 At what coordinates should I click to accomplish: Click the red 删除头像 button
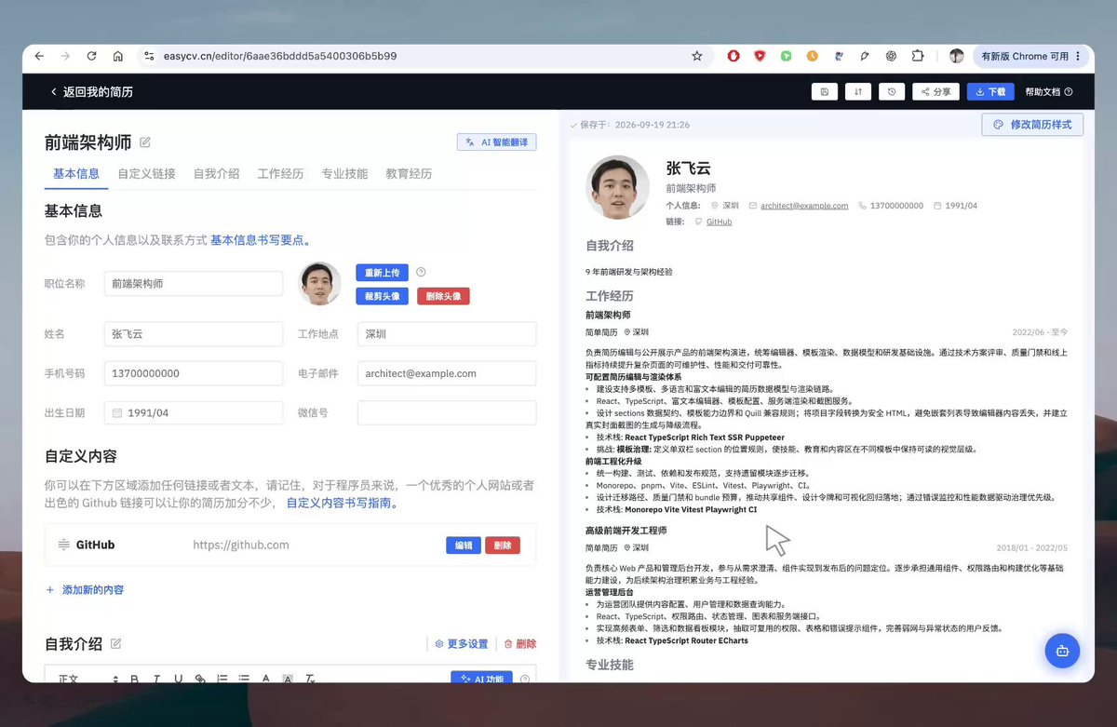[x=443, y=297]
